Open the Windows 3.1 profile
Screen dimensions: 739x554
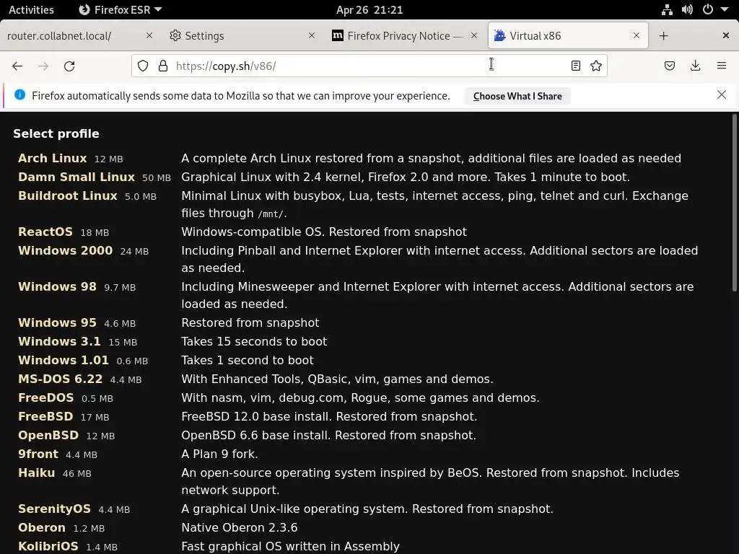[59, 341]
